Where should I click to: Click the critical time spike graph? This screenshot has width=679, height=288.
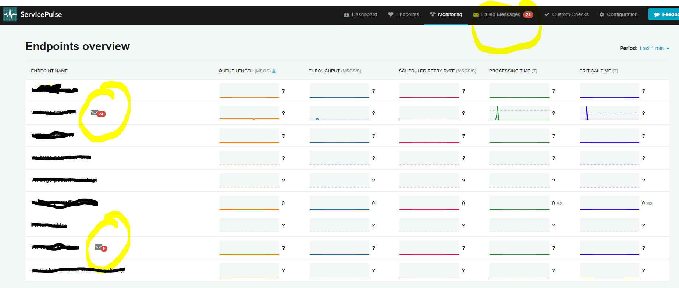tap(609, 113)
